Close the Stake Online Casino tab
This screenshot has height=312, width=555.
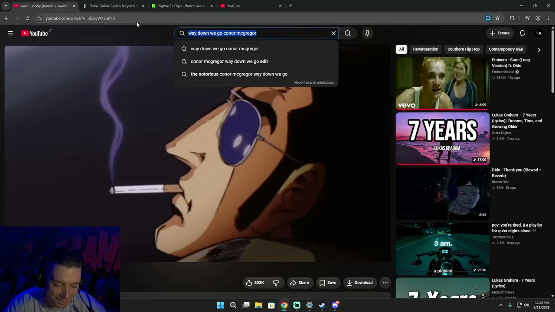pos(143,6)
